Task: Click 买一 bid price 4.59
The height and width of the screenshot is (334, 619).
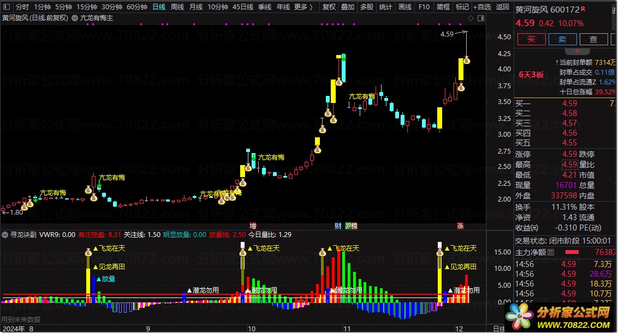Action: click(x=570, y=103)
